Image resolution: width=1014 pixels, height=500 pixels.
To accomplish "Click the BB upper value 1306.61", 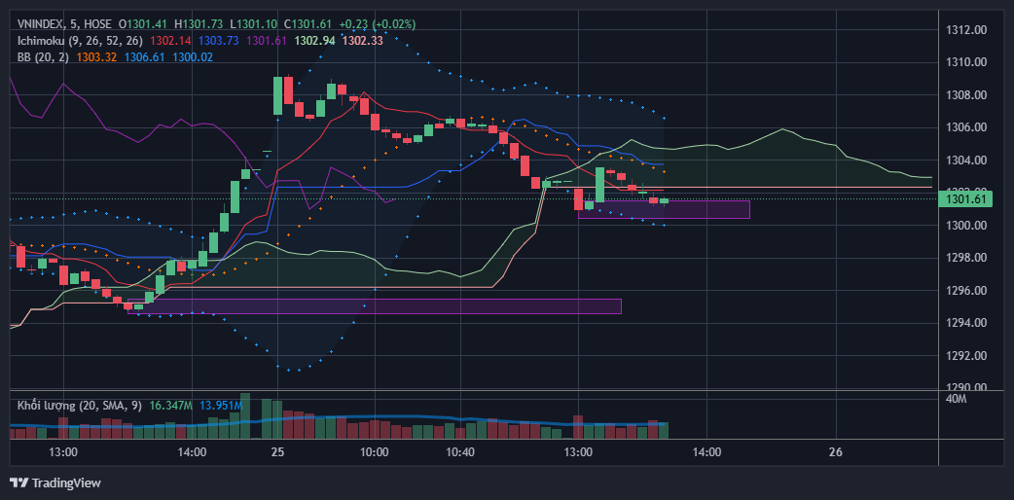I will point(145,57).
